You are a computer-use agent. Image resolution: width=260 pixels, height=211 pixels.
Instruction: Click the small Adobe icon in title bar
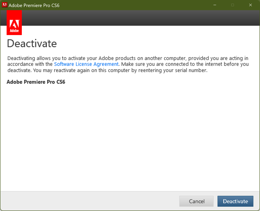(4, 5)
